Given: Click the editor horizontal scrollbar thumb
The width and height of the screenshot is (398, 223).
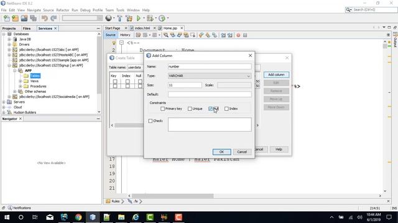Looking at the screenshot, I should [x=173, y=196].
